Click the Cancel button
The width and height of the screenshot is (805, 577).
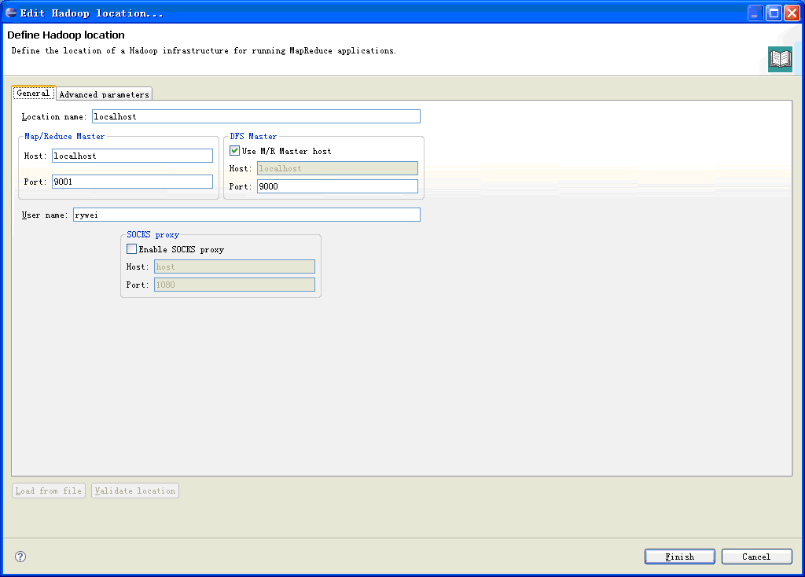pos(756,556)
